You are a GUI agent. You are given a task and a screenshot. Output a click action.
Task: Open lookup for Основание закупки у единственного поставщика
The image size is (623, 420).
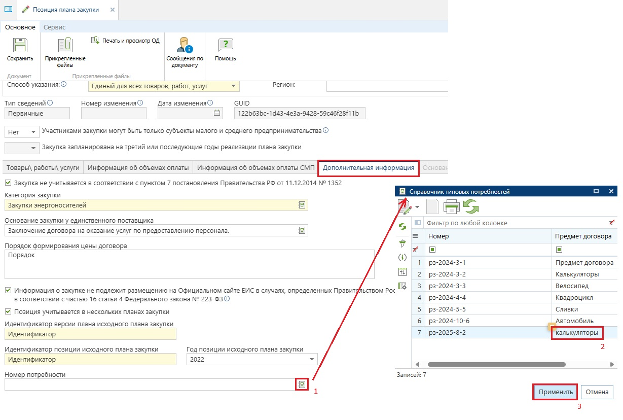[x=302, y=230]
